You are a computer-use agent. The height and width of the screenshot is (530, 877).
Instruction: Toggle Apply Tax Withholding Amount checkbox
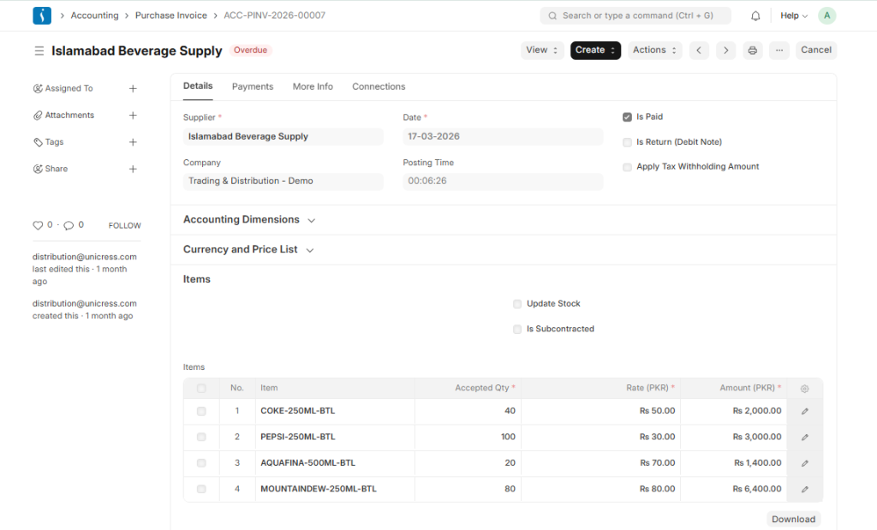coord(627,167)
